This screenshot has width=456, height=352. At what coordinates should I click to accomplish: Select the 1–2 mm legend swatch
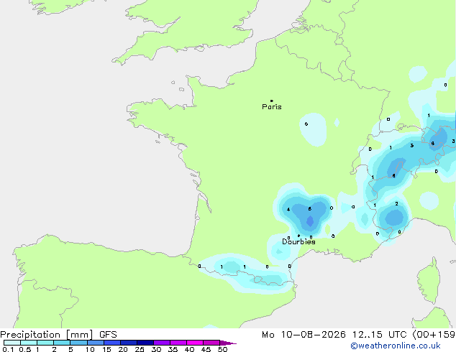tap(45, 343)
